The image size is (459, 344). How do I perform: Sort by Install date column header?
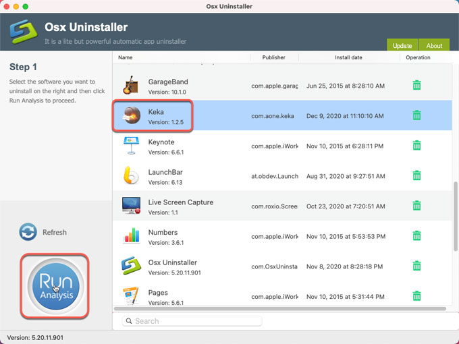click(349, 57)
